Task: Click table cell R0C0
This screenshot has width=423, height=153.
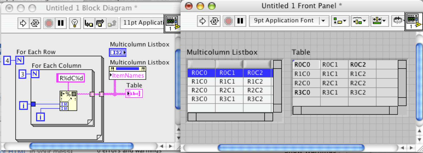Action: (x=306, y=65)
